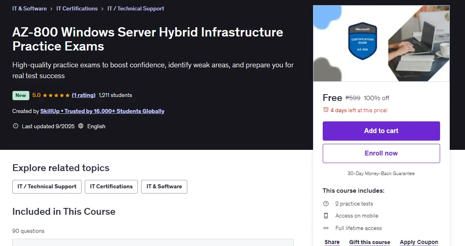
Task: Click the Access on mobile text
Action: [x=357, y=216]
